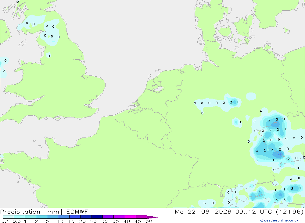
Task: Click the date text '22-06-2026'
Action: [209, 211]
